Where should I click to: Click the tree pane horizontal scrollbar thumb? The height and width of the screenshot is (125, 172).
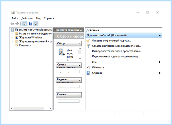point(29,108)
